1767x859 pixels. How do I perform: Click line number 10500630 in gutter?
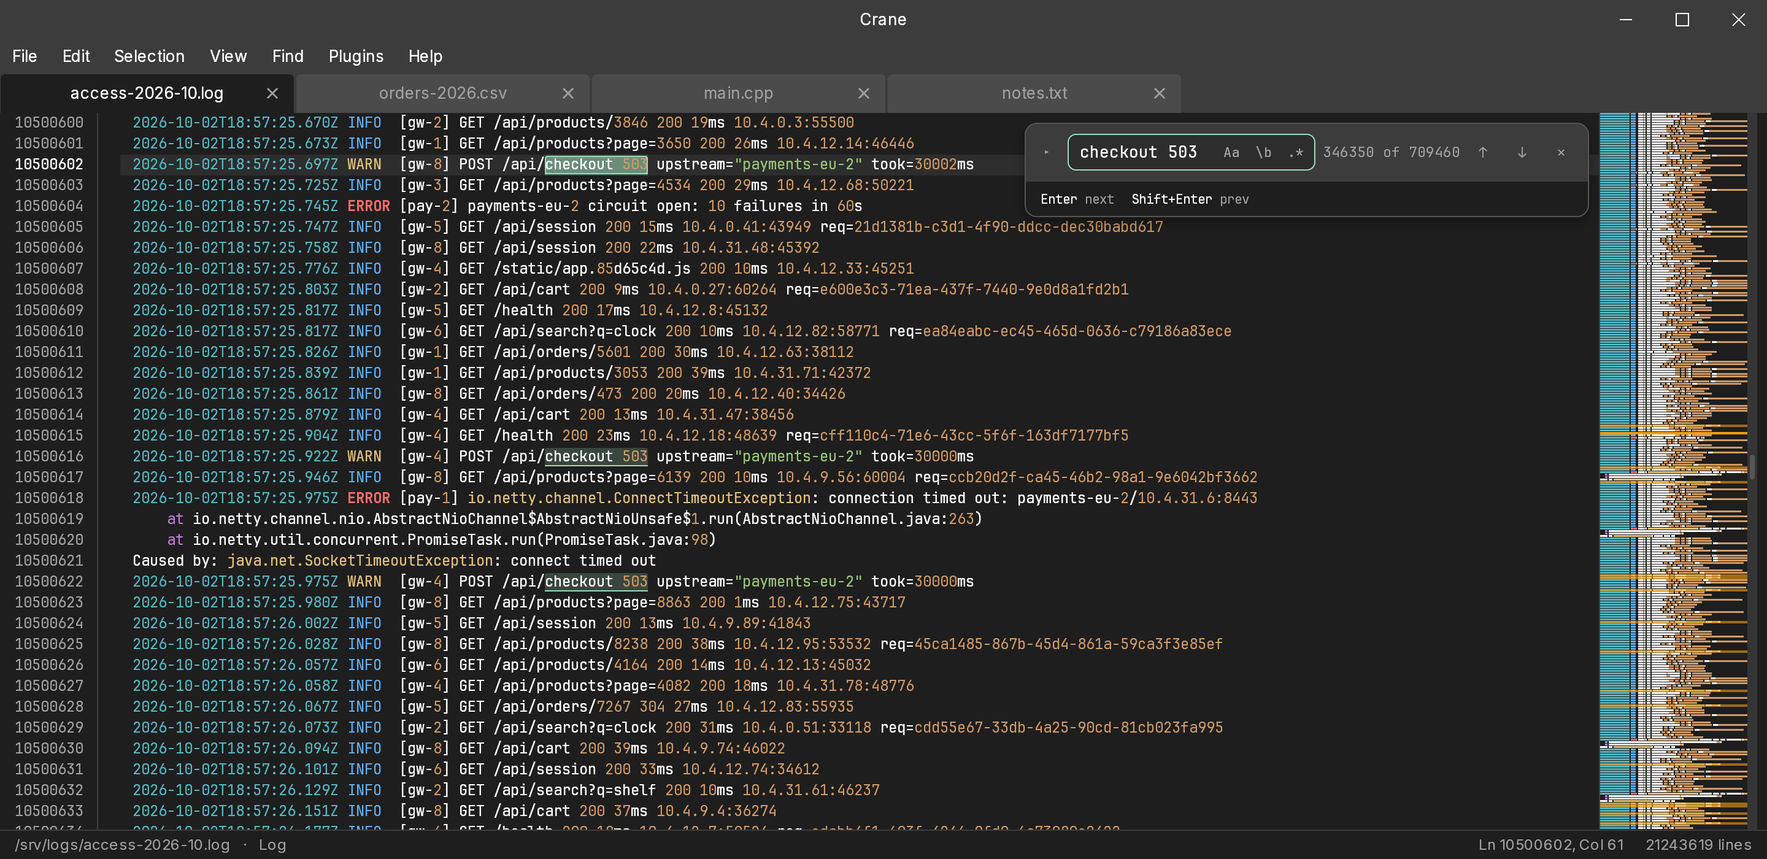coord(49,749)
